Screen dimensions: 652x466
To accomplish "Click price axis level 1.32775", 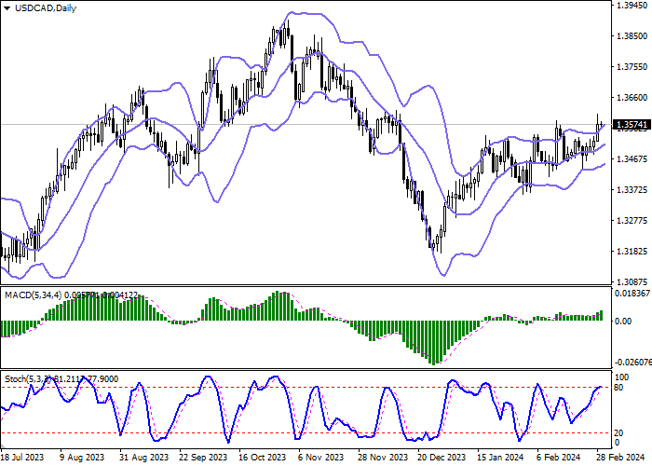I will tap(632, 221).
